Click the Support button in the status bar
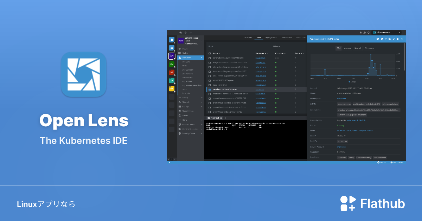The width and height of the screenshot is (422, 221). coord(382,162)
